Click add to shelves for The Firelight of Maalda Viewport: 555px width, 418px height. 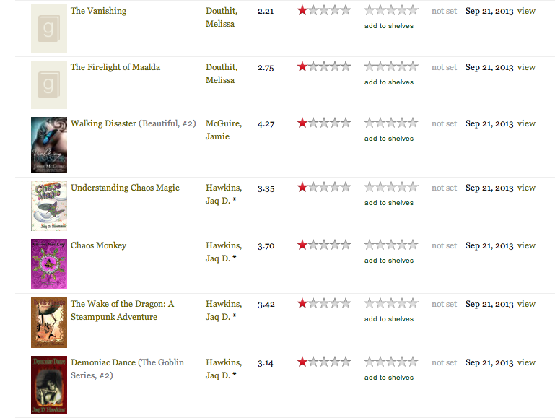tap(389, 82)
